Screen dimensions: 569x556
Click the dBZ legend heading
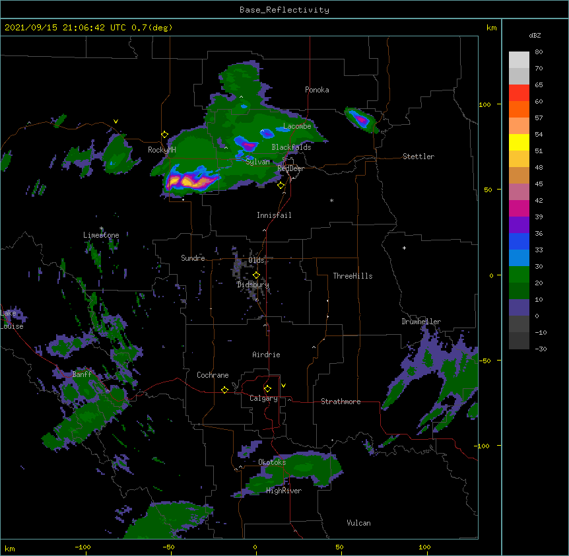pyautogui.click(x=535, y=35)
